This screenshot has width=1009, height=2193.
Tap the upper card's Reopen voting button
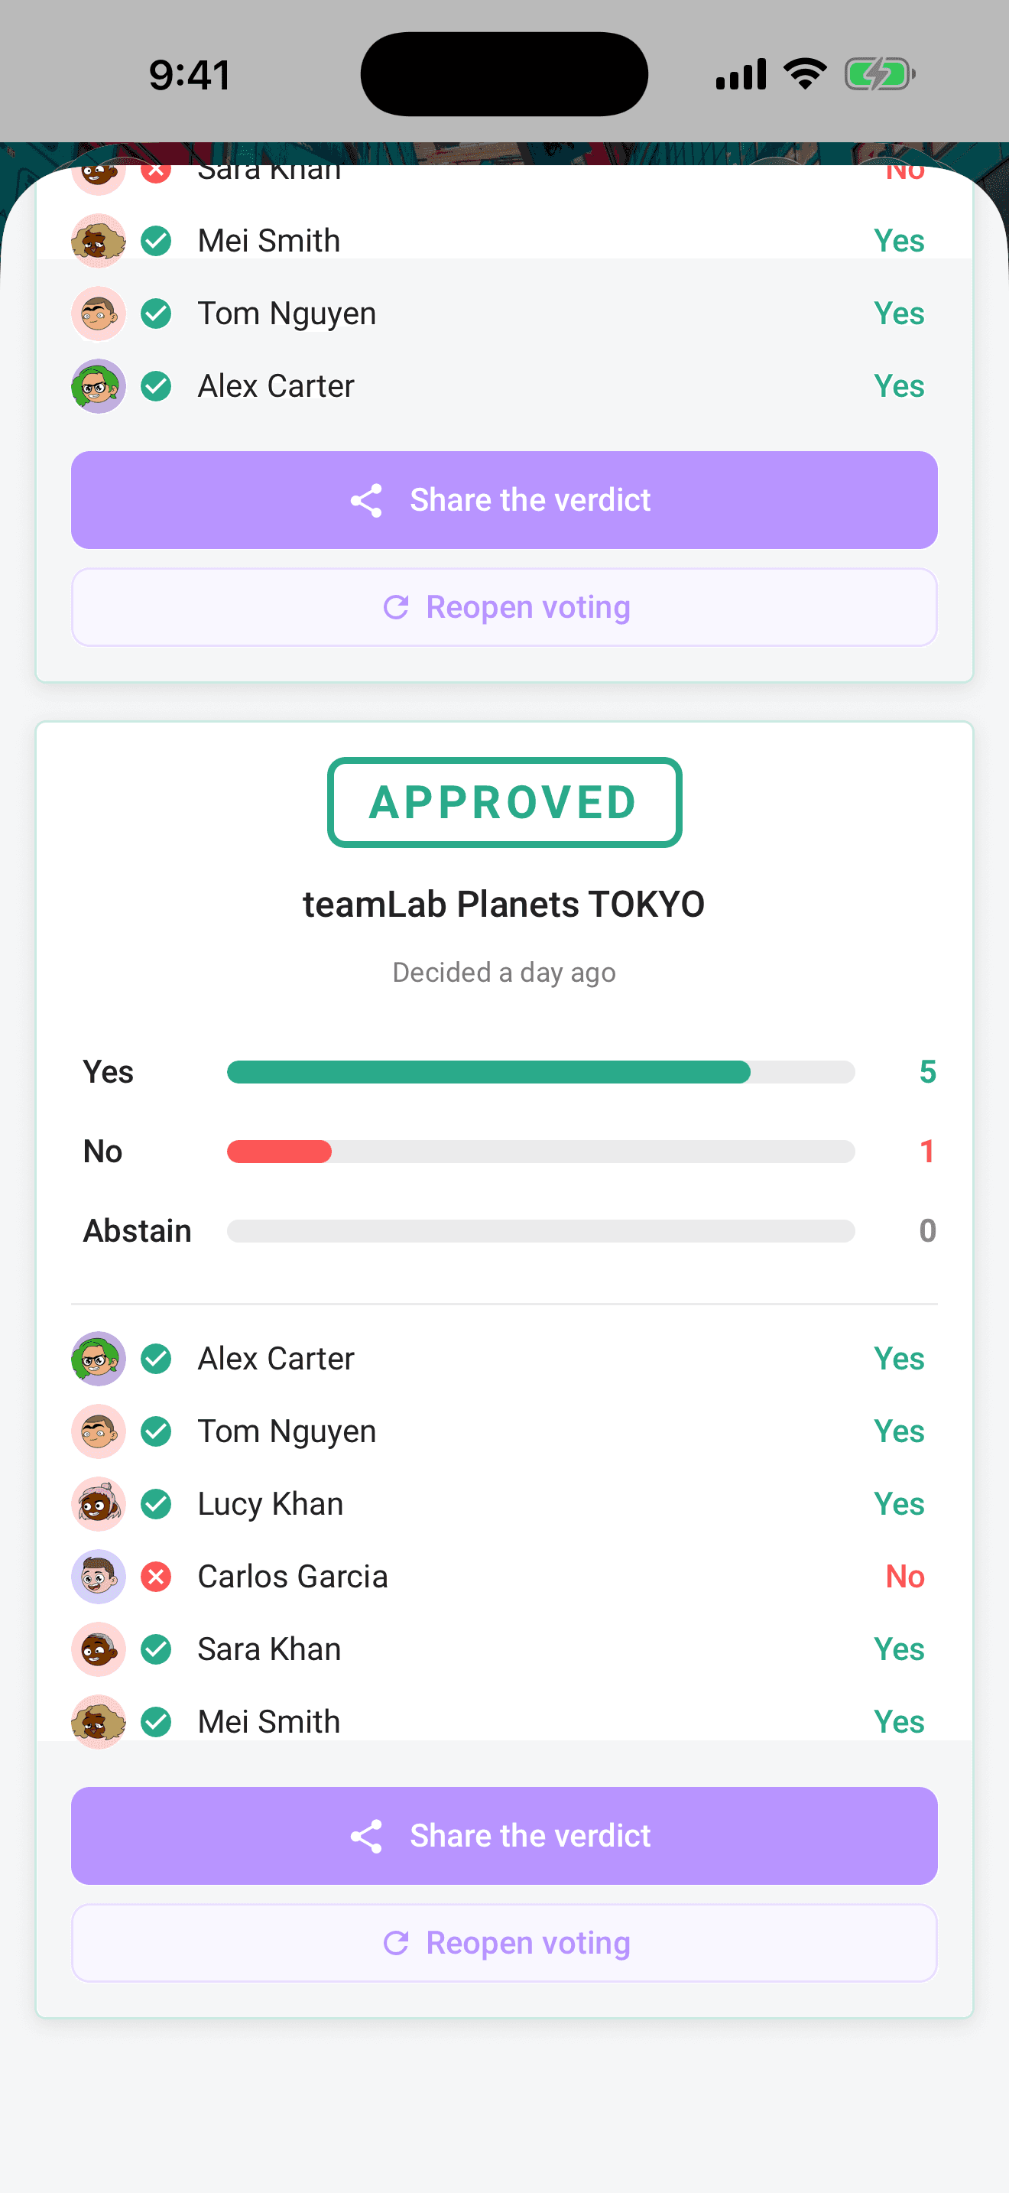point(504,608)
